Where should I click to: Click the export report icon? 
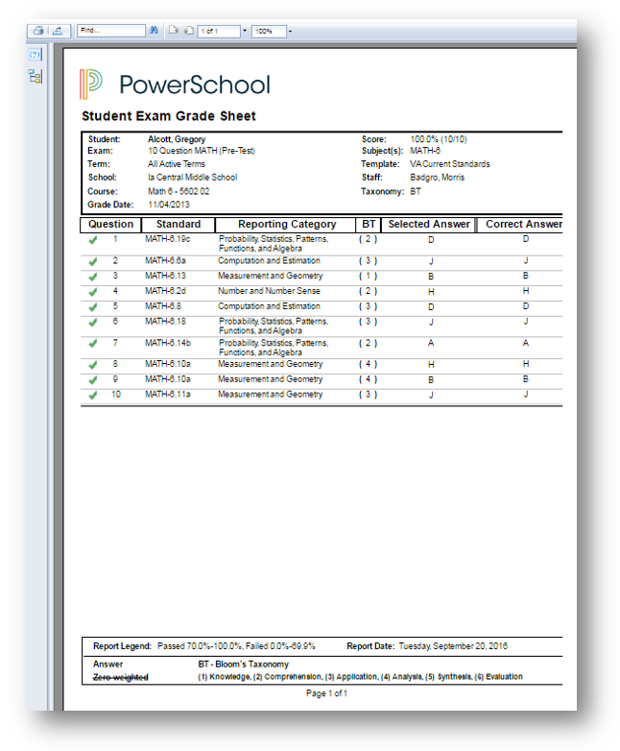pyautogui.click(x=58, y=31)
